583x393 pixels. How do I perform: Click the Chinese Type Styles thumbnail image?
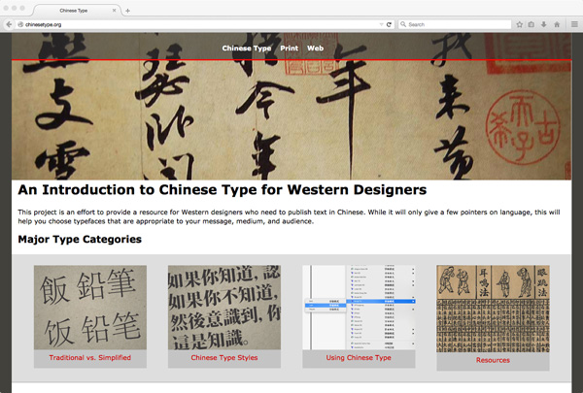224,308
